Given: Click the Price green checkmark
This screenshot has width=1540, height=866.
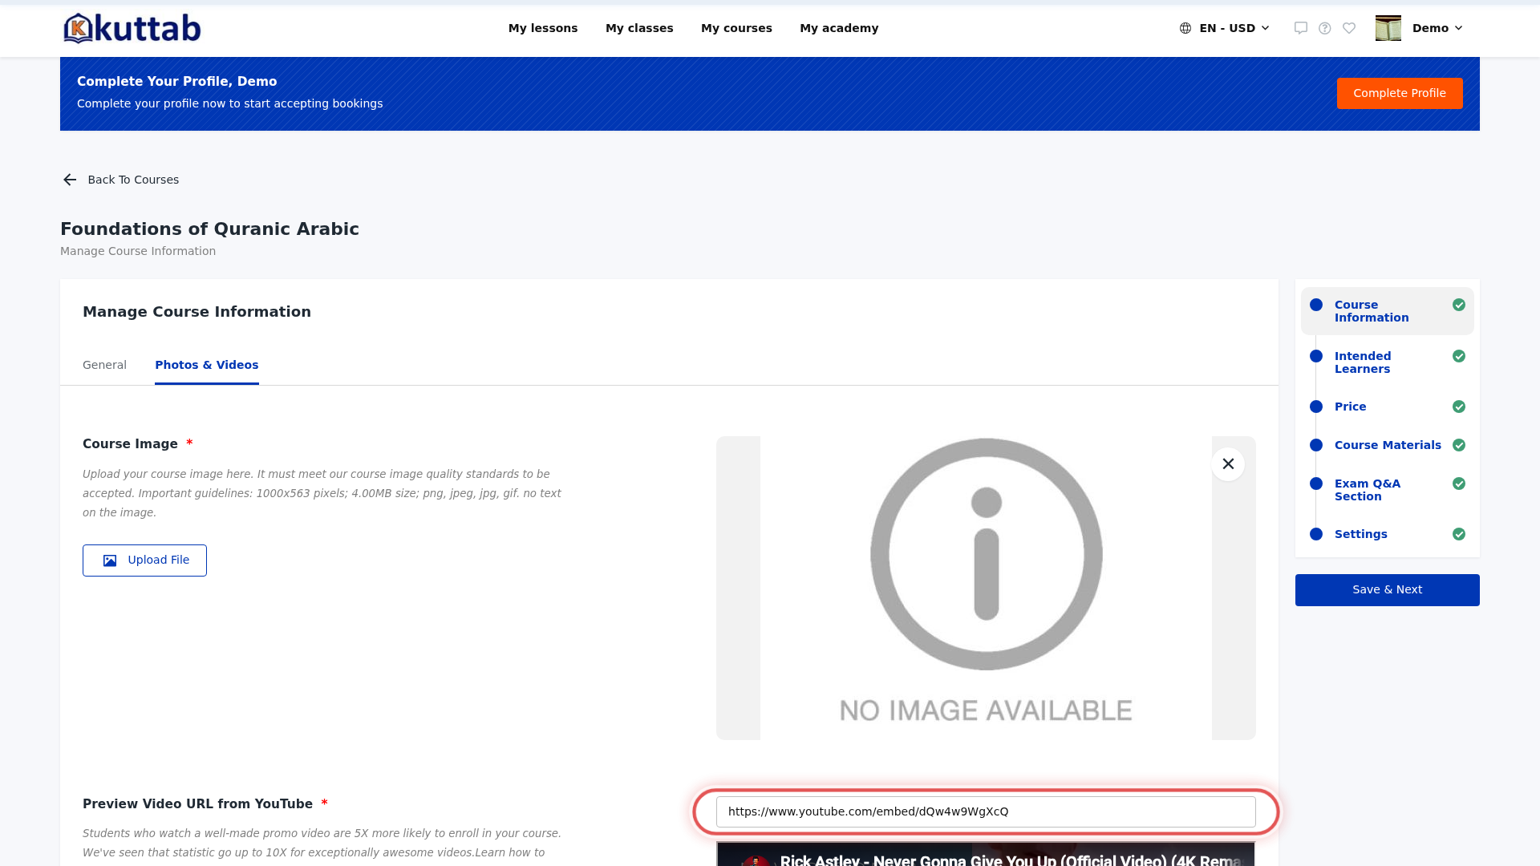Looking at the screenshot, I should tap(1459, 407).
